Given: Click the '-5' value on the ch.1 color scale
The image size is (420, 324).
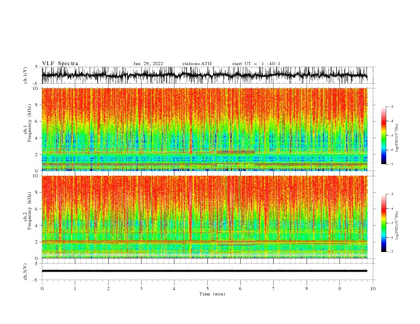Looking at the screenshot, I should (391, 136).
